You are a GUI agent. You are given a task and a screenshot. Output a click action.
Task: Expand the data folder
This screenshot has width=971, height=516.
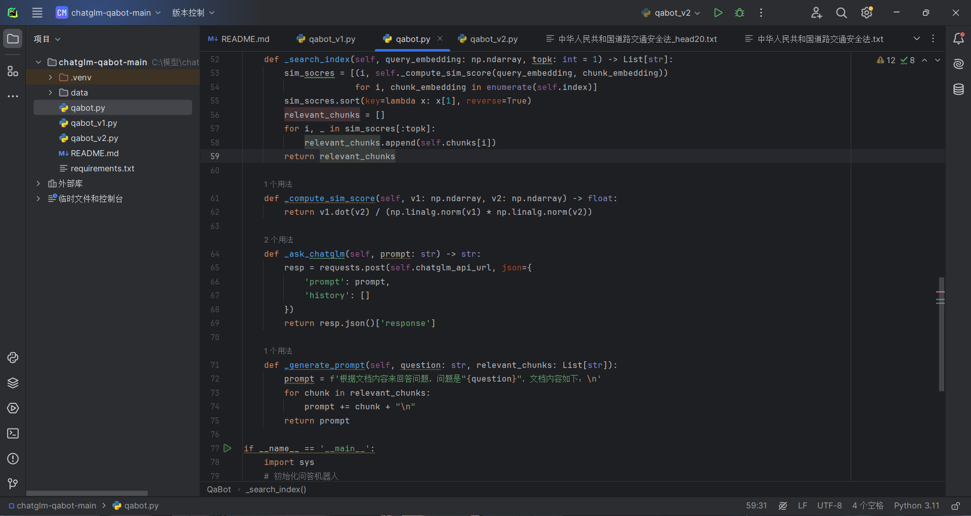tap(50, 92)
